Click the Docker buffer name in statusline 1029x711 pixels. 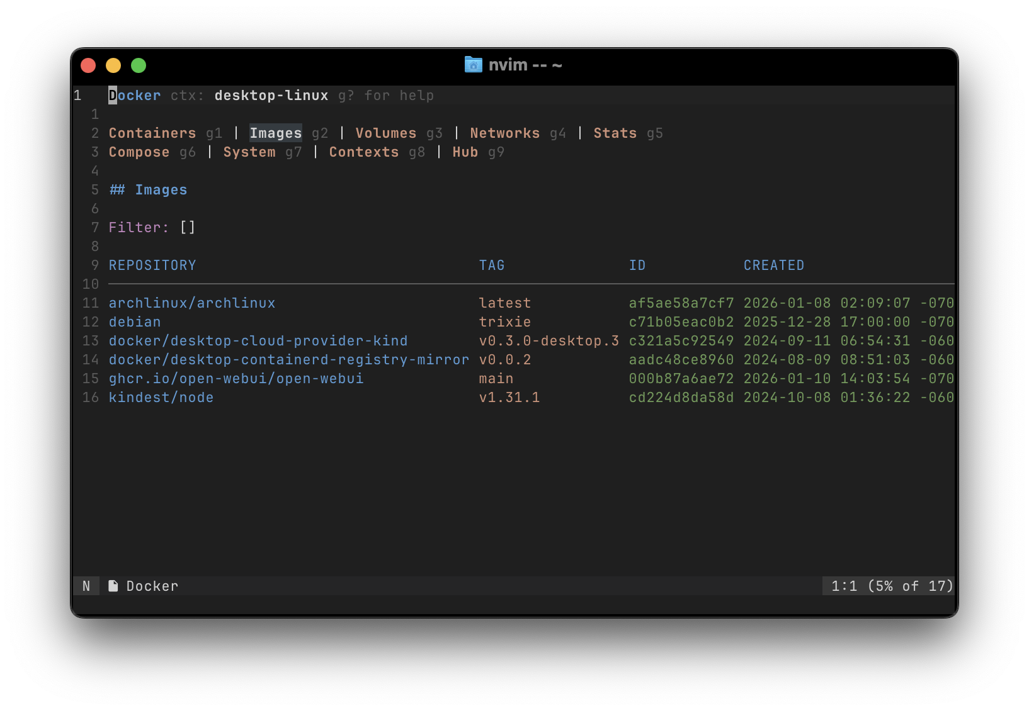[152, 586]
